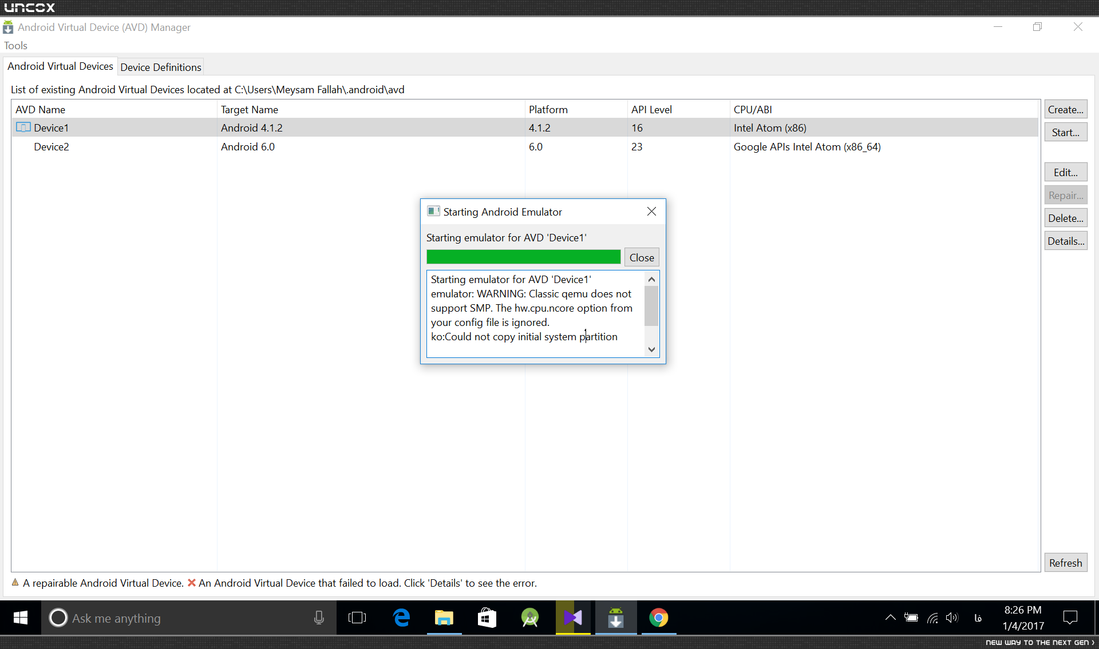This screenshot has width=1099, height=649.
Task: Click the Starting Android Emulator title icon
Action: [433, 212]
